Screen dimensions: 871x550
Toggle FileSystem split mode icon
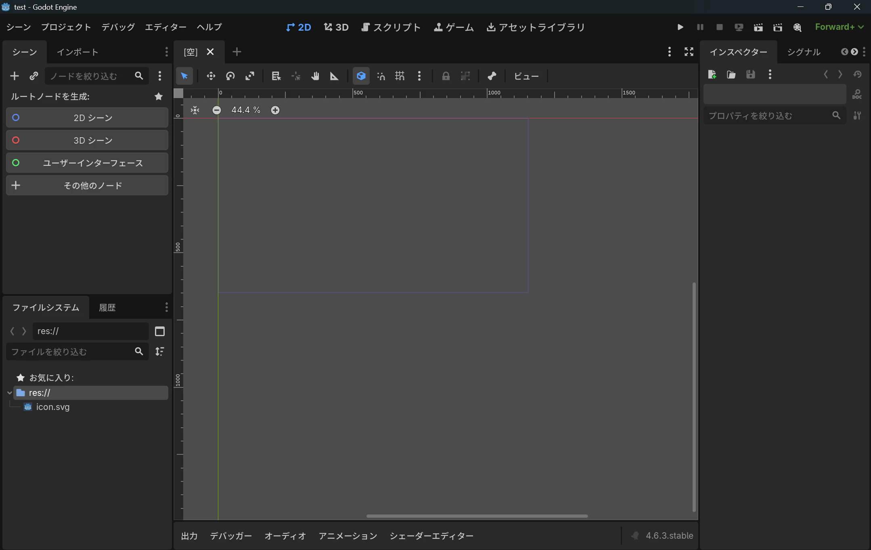[x=160, y=331]
